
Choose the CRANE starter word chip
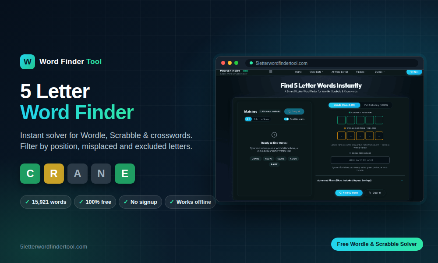coord(256,159)
